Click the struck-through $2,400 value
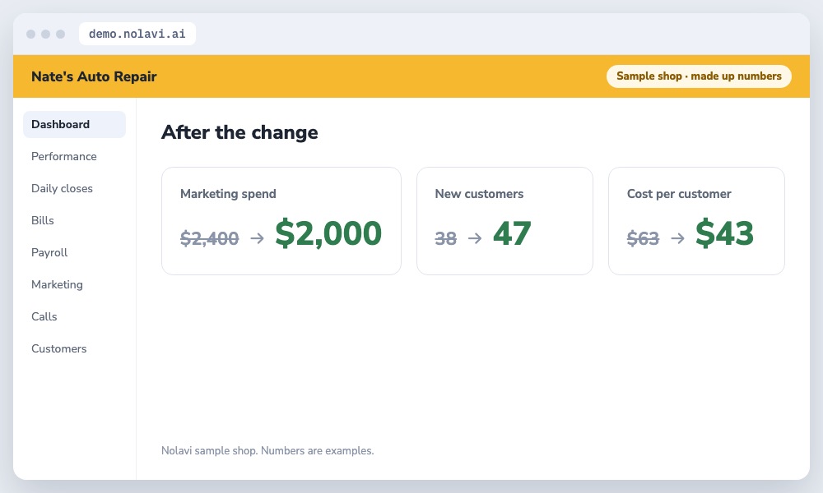823x493 pixels. point(209,238)
